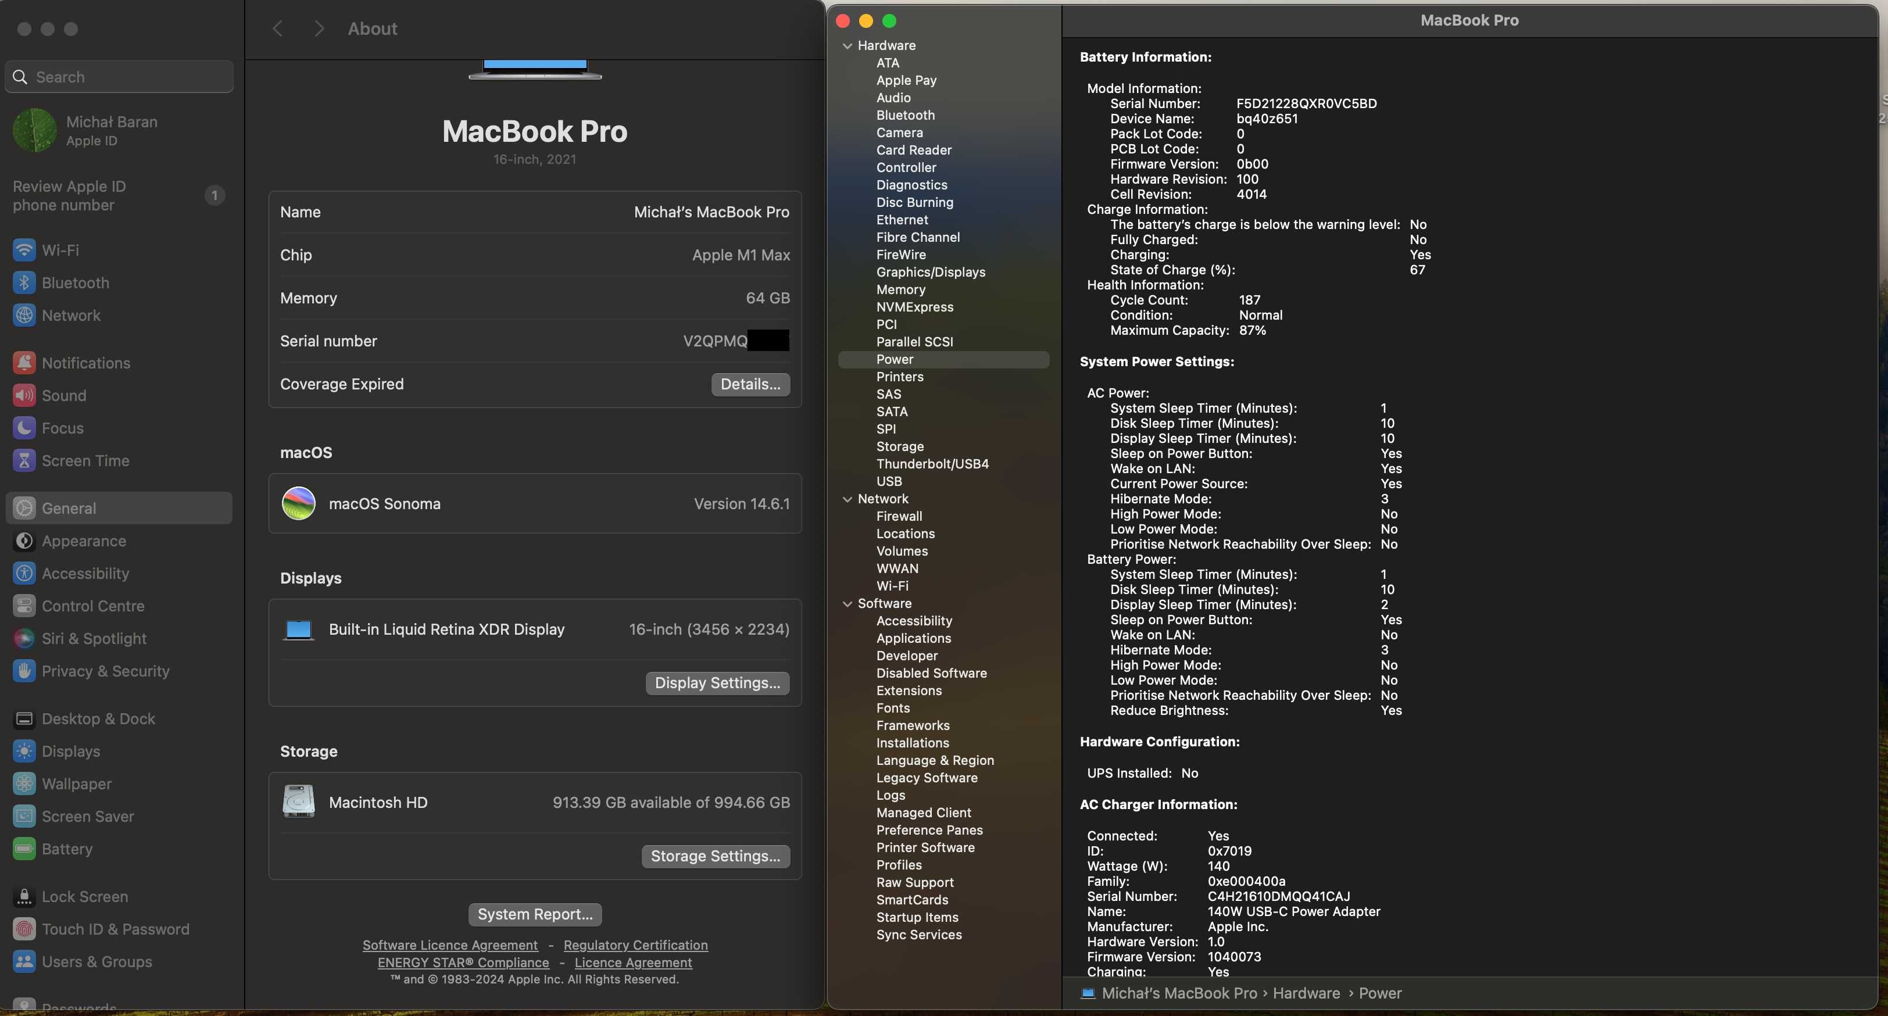The width and height of the screenshot is (1888, 1016).
Task: Select USB in the Hardware list
Action: [889, 482]
